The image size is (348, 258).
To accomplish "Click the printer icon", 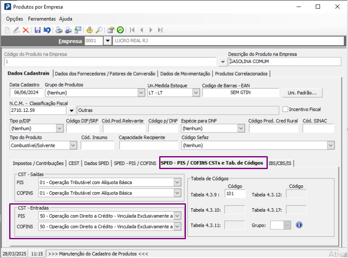I will [59, 30].
